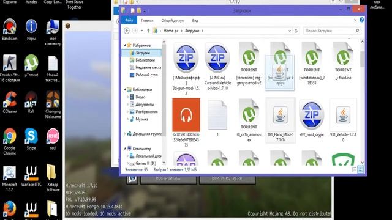Open the Файл ribbon tab
This screenshot has width=392, height=220.
(129, 20)
